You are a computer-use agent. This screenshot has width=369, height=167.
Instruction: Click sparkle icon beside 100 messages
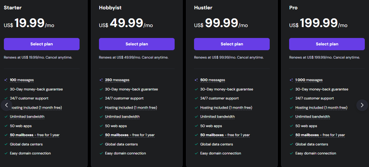[x=6, y=80]
